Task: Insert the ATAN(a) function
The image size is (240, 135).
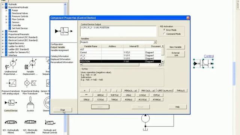Action: [157, 99]
